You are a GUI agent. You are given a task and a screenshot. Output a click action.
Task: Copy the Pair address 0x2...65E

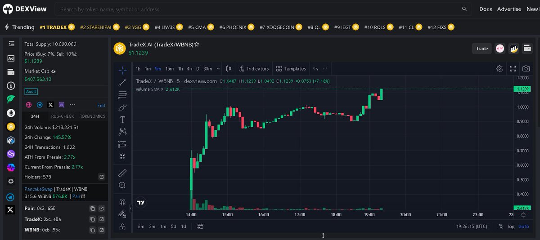click(92, 209)
